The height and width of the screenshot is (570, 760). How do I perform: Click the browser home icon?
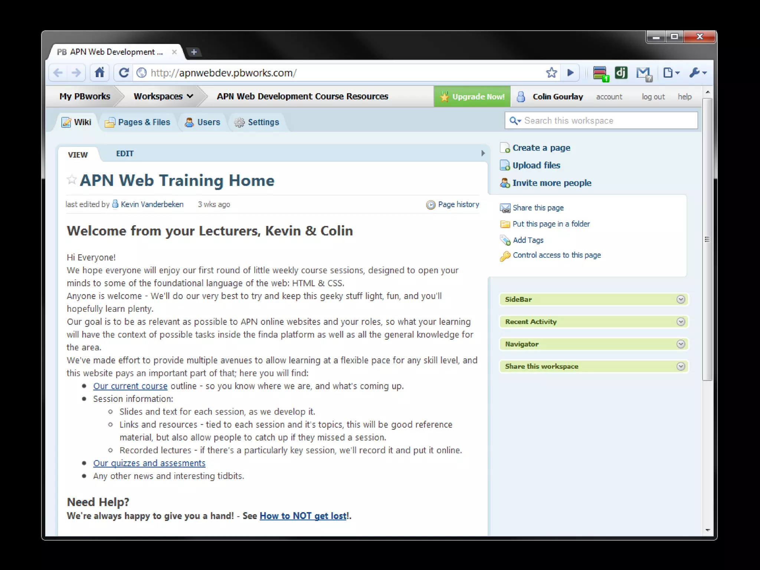tap(99, 72)
